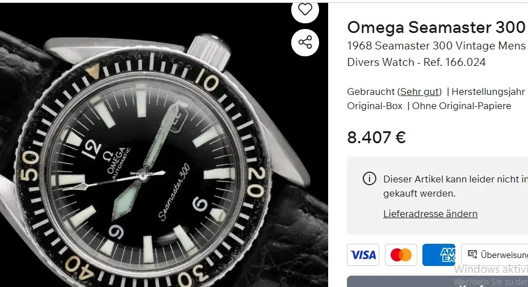Click Lieferadresse ändern link
The image size is (528, 287).
click(430, 214)
